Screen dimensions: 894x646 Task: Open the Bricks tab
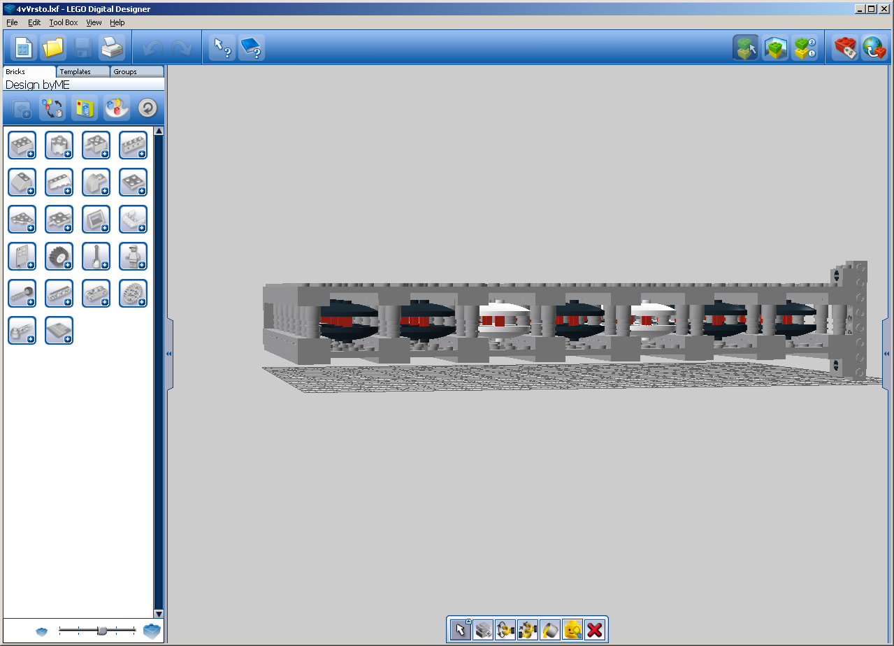click(x=28, y=71)
